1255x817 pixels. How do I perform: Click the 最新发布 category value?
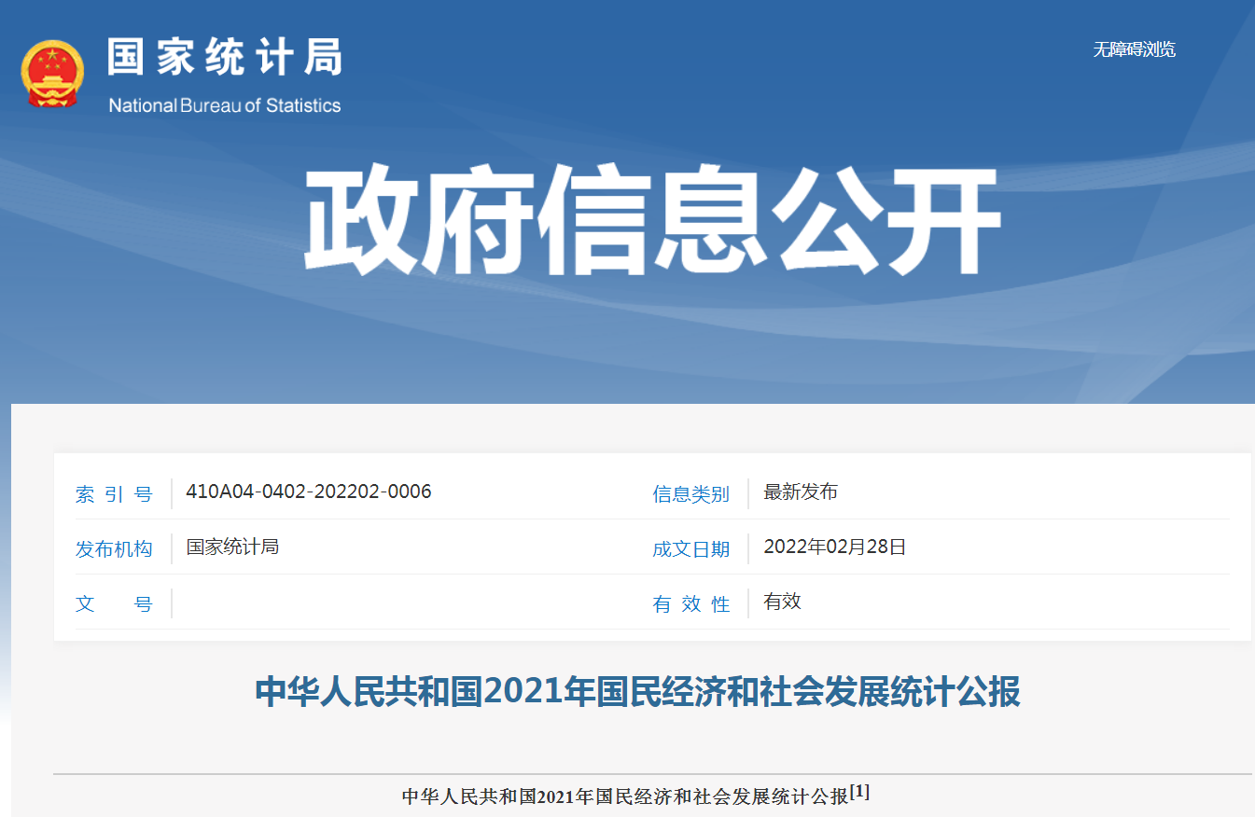[x=800, y=492]
